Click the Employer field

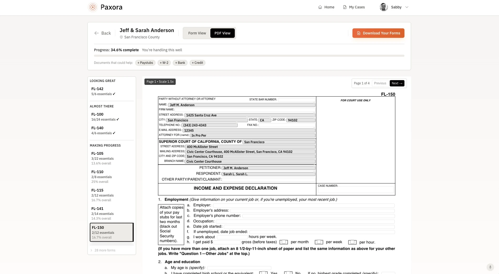pos(304,205)
